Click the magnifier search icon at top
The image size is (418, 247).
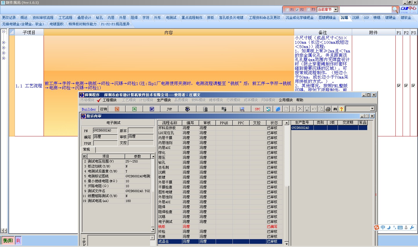(x=395, y=10)
